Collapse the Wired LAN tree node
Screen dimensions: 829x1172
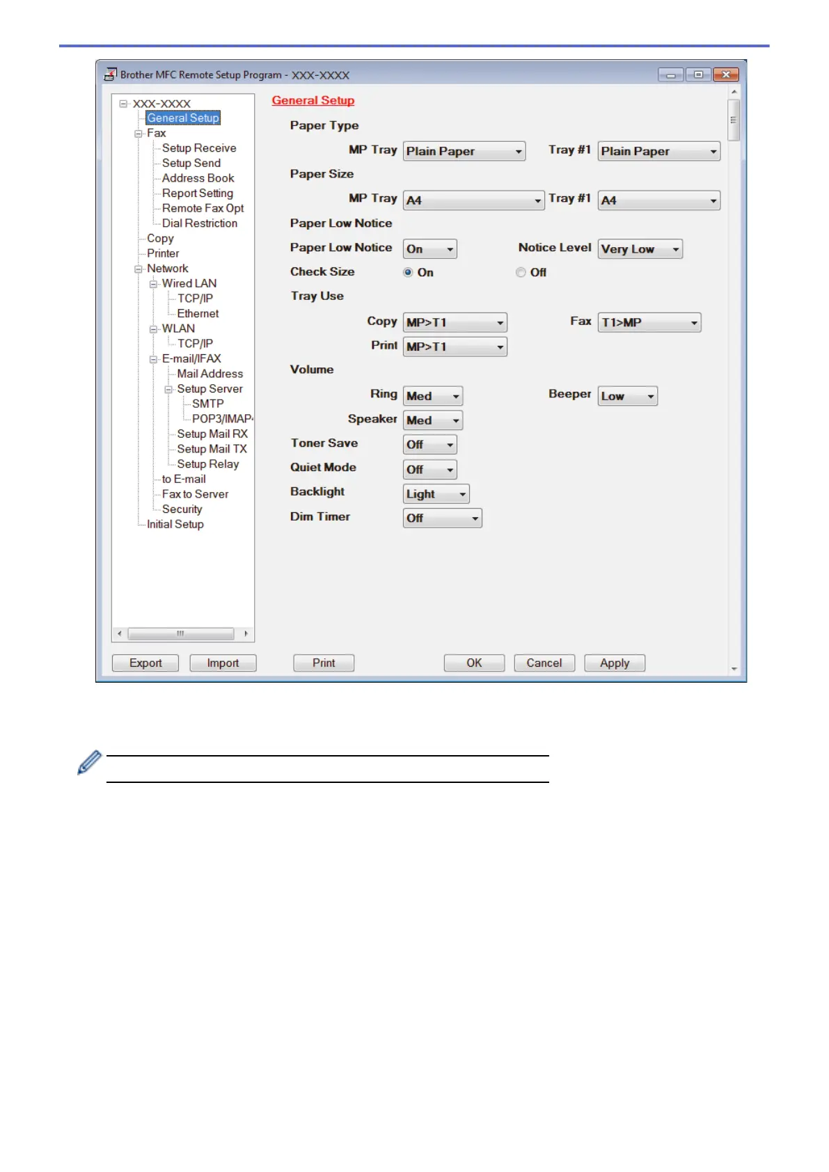154,284
